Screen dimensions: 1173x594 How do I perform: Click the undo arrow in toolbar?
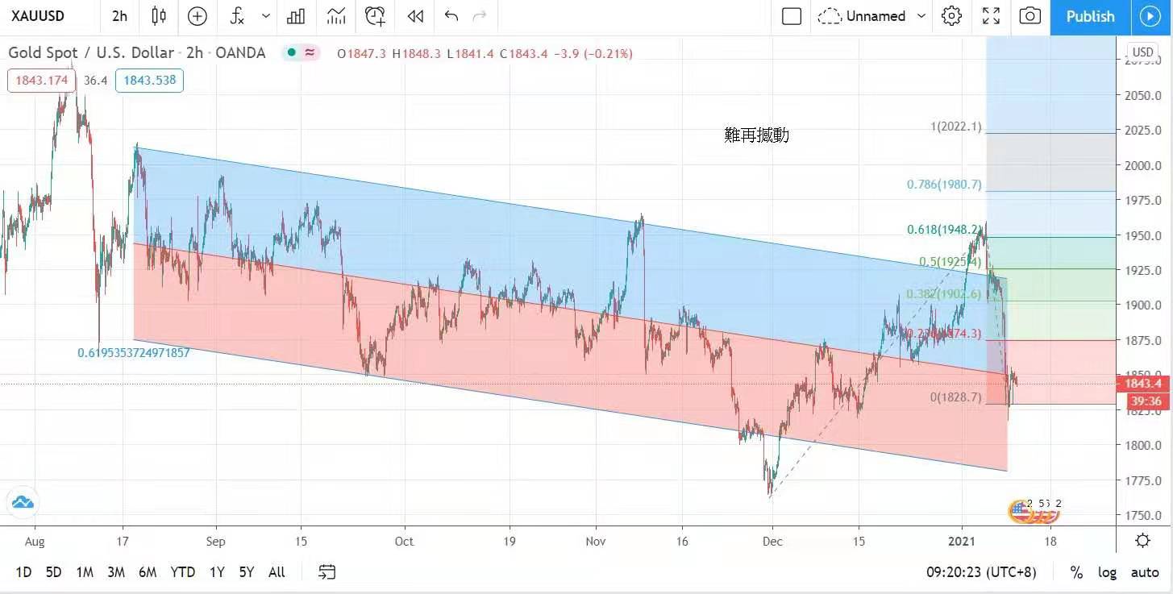[x=451, y=16]
